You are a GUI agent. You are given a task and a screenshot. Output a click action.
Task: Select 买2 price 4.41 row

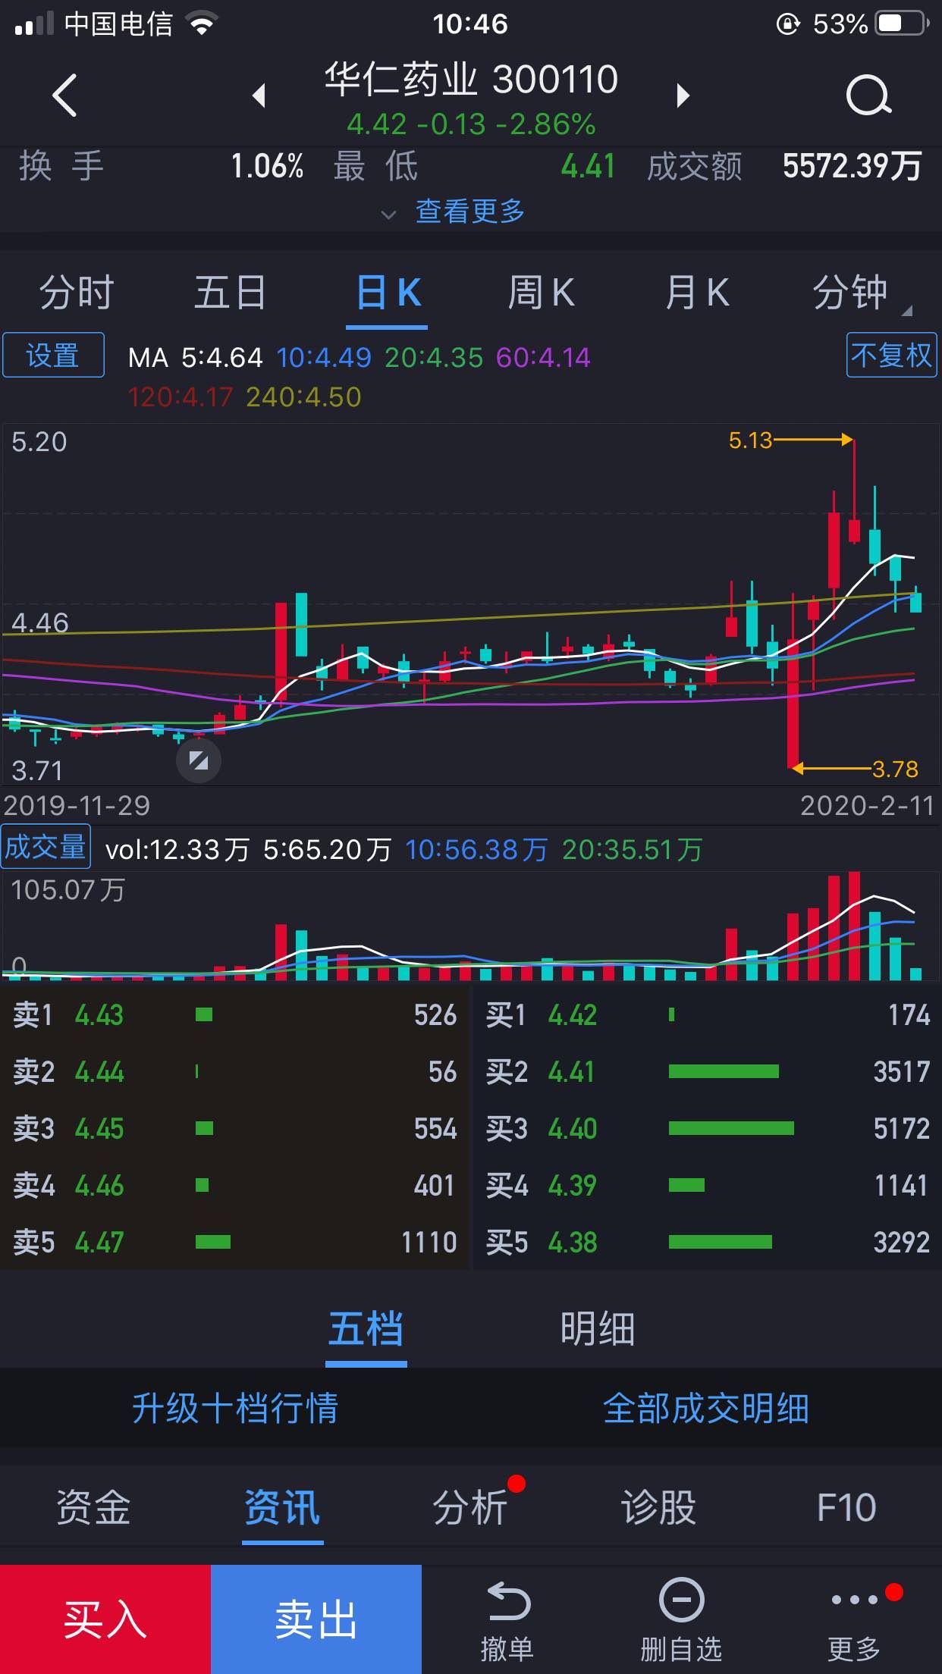click(708, 1071)
